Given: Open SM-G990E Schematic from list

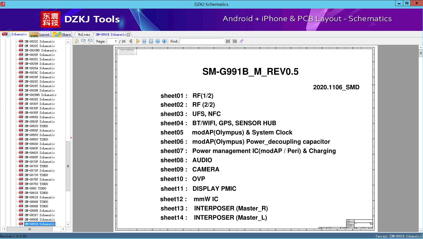Looking at the screenshot, I should (x=39, y=220).
